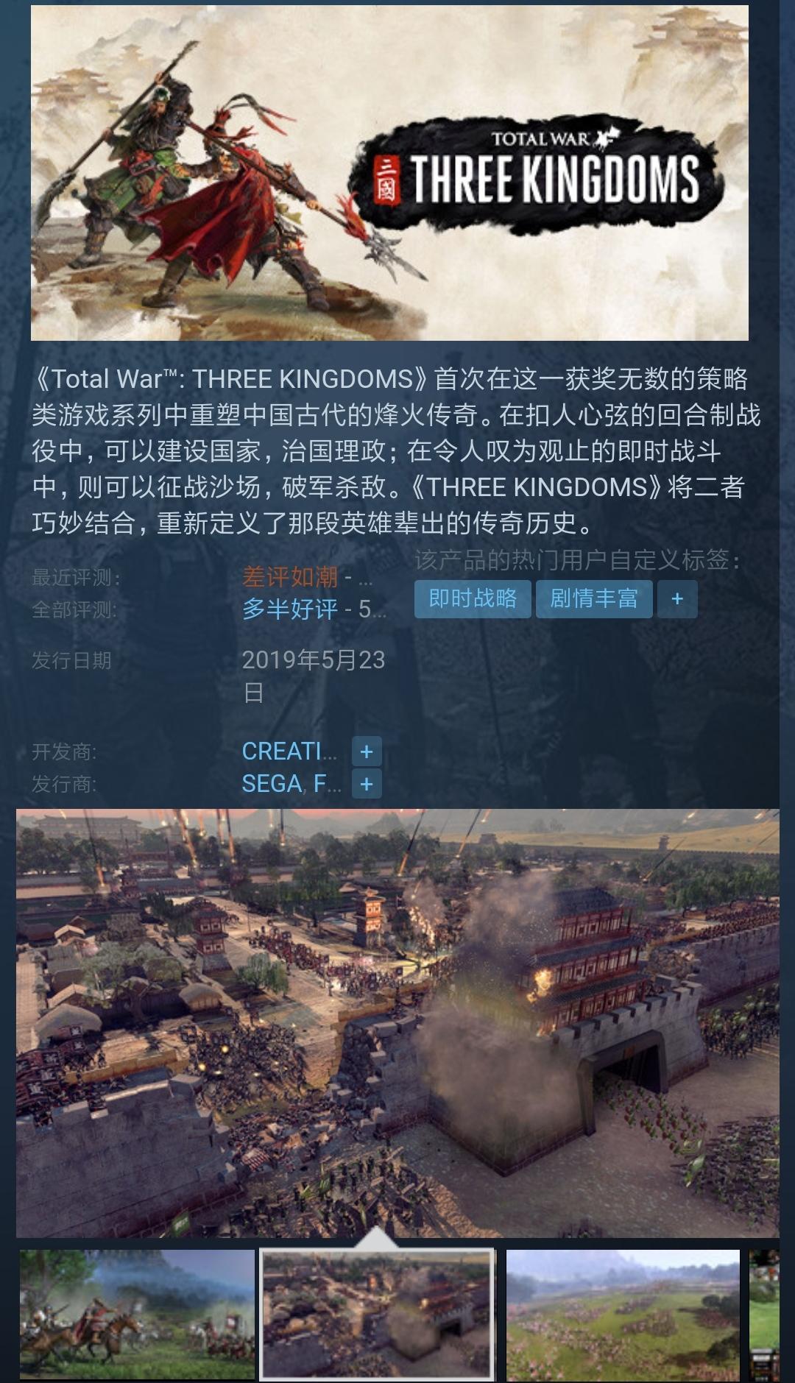Click the Total War Three Kingdoms header banner
Viewport: 795px width, 1383px height.
tap(389, 173)
